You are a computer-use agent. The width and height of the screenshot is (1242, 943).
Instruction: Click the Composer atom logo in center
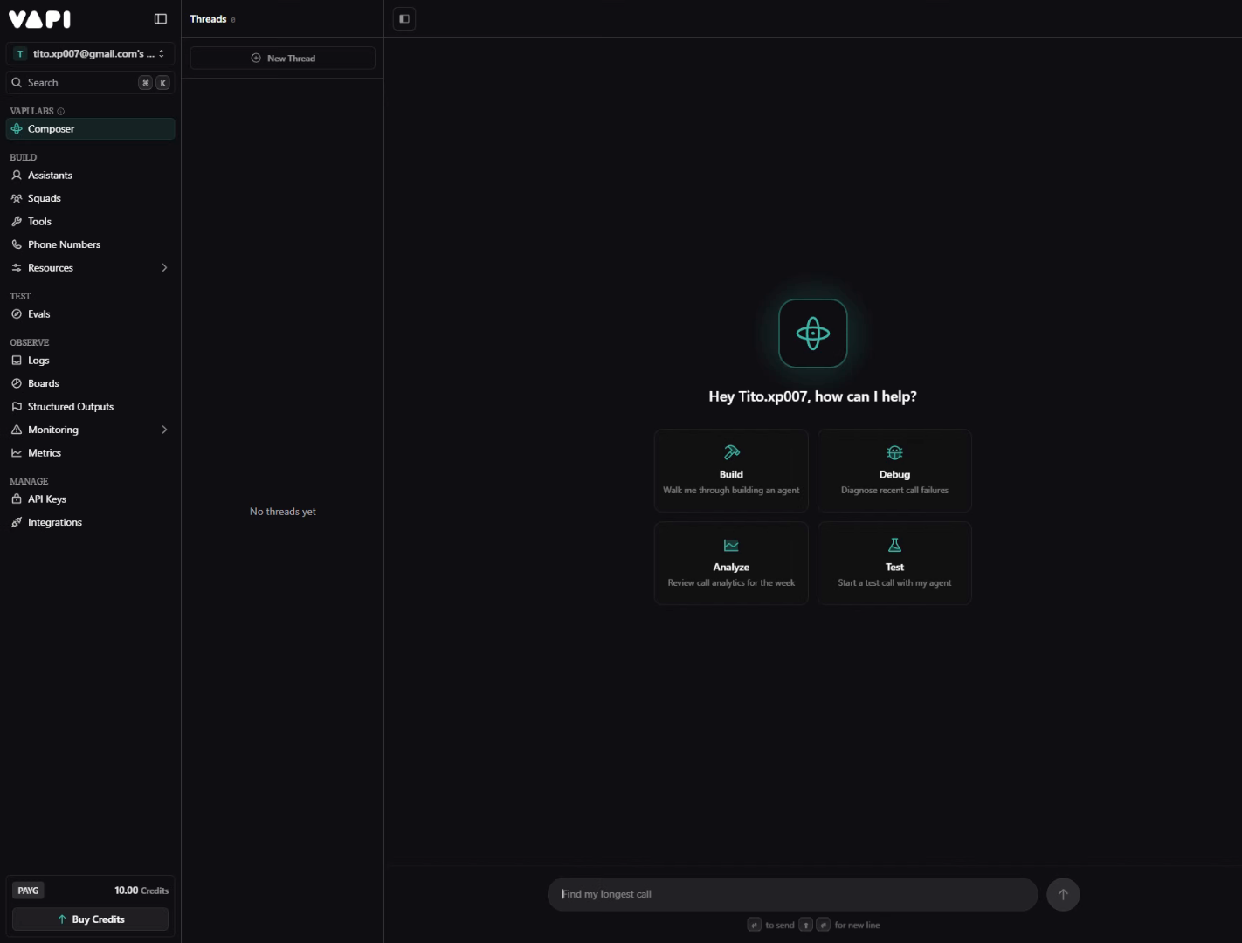click(x=813, y=334)
